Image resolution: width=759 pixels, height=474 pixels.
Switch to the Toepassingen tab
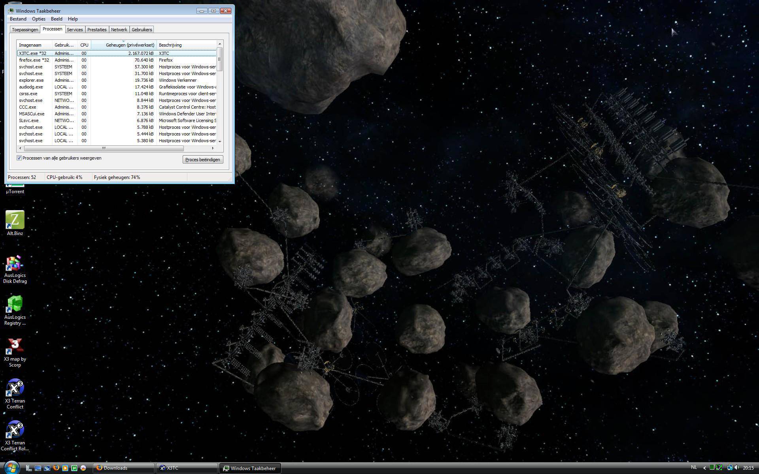pos(25,30)
